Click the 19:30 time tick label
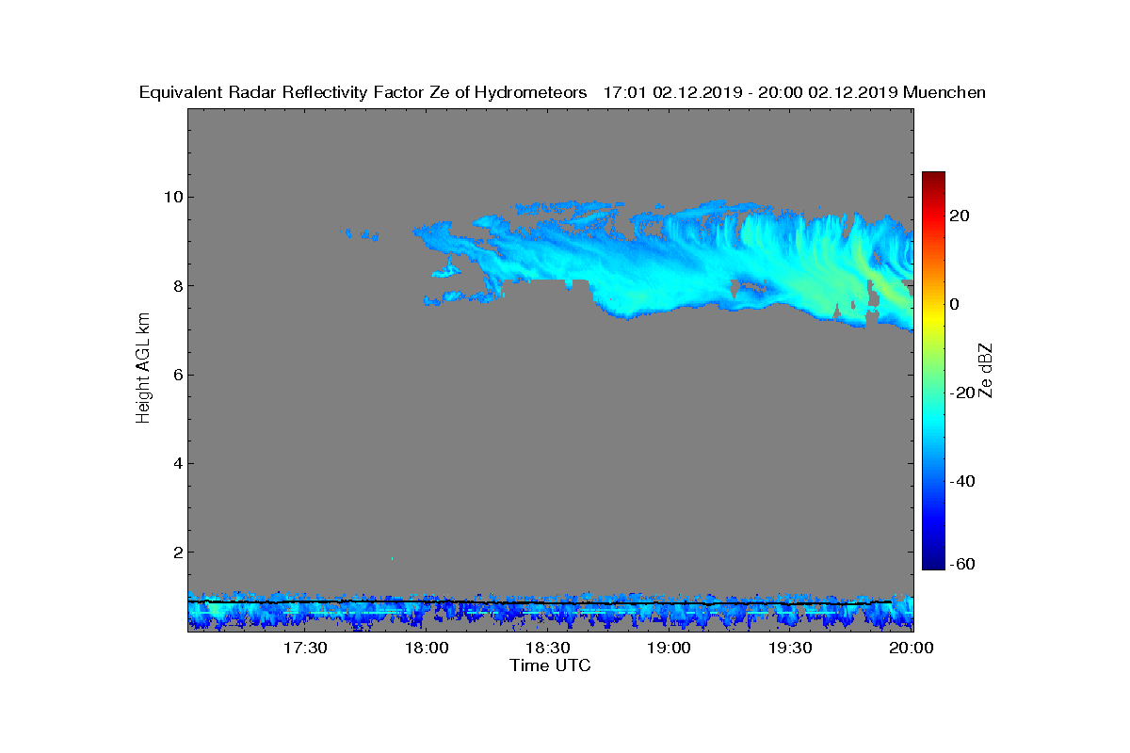This screenshot has width=1130, height=753. tap(790, 649)
